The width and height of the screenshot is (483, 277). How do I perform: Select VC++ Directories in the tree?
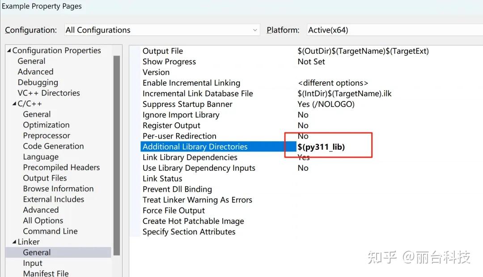pos(48,93)
